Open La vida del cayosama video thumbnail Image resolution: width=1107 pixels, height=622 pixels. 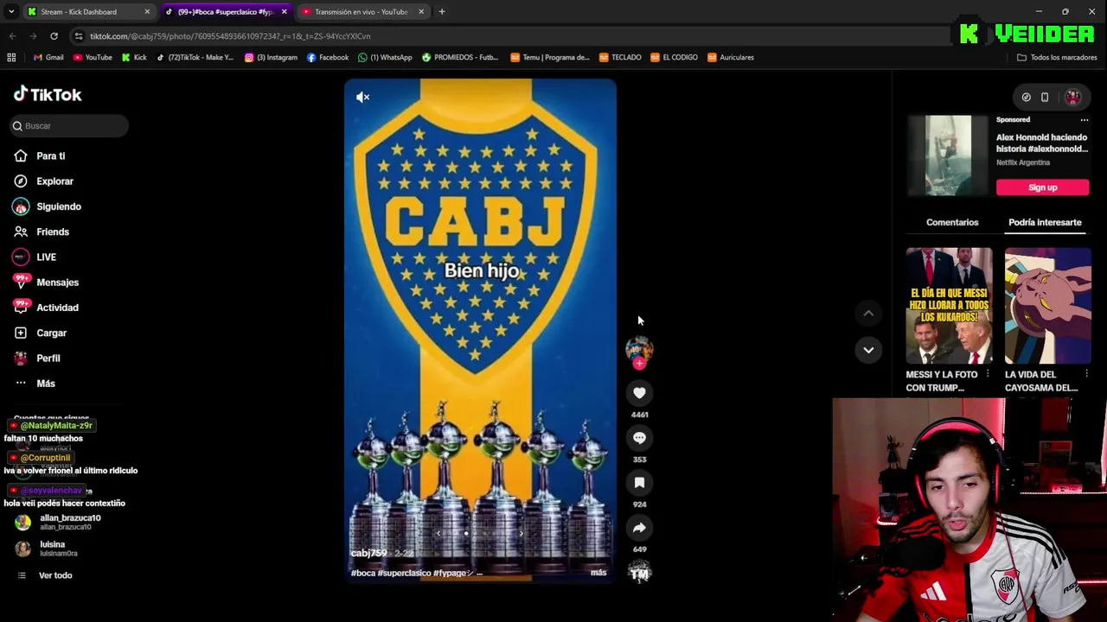click(1047, 306)
